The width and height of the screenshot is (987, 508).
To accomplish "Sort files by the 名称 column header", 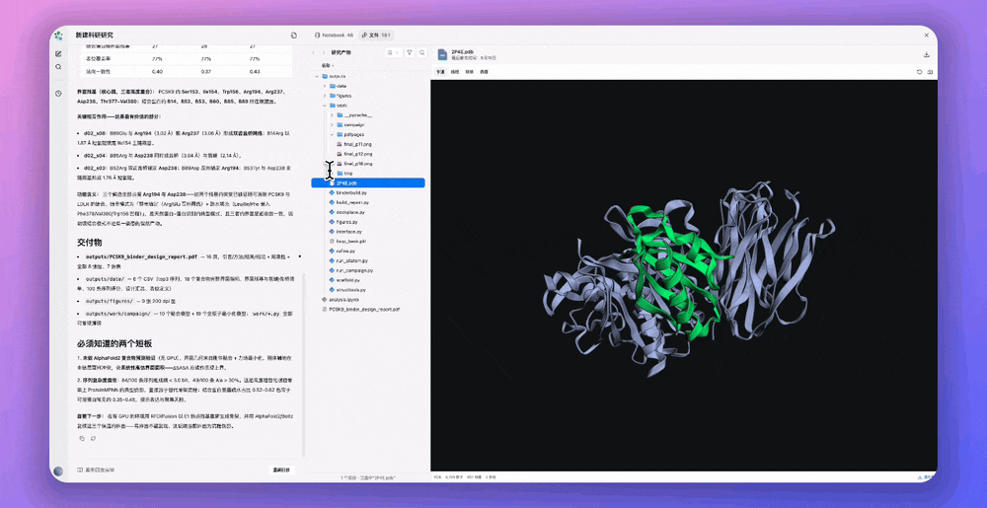I will [327, 65].
